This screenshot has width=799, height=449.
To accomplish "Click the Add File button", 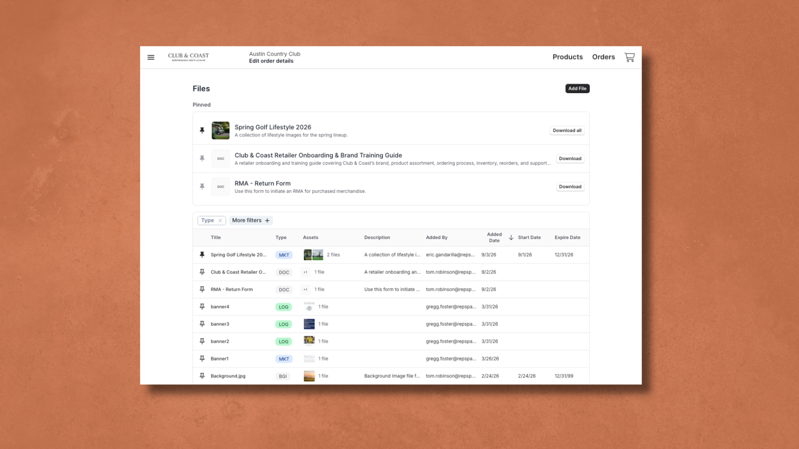I will tap(577, 89).
